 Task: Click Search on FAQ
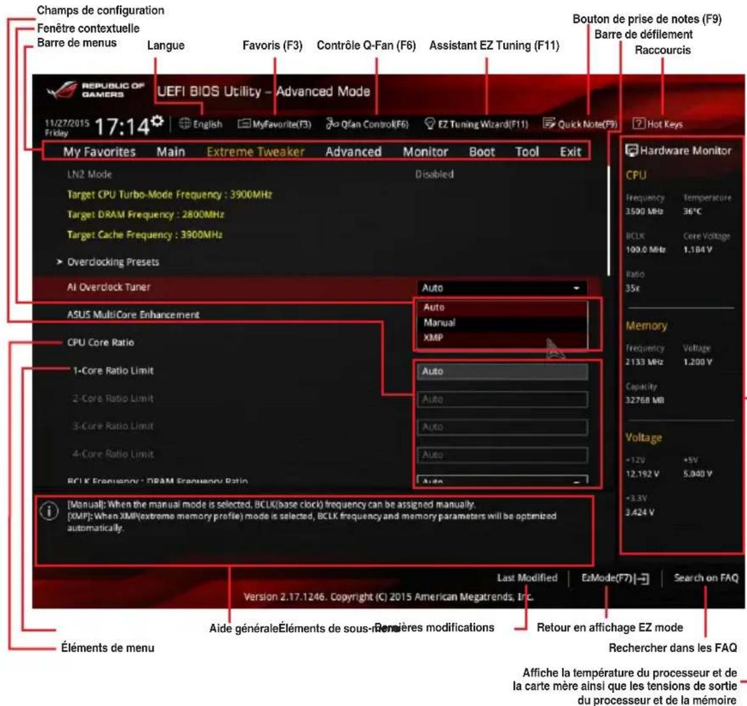[706, 578]
